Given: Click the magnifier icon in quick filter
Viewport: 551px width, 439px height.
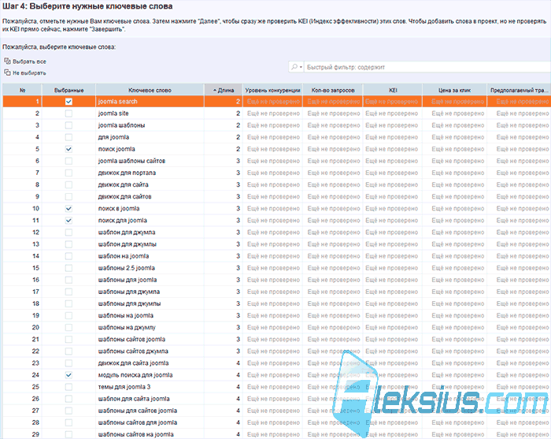Looking at the screenshot, I should pos(294,67).
